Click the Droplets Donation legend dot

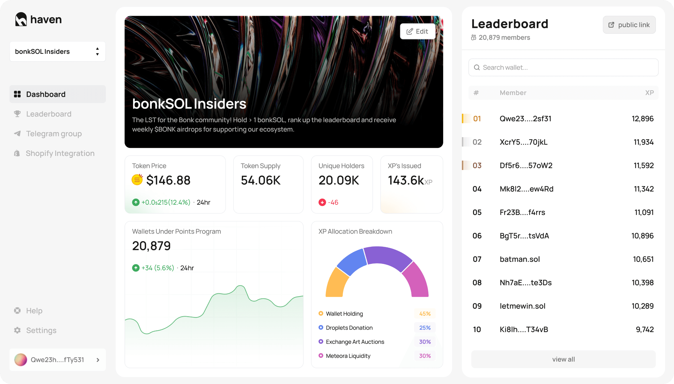(321, 327)
